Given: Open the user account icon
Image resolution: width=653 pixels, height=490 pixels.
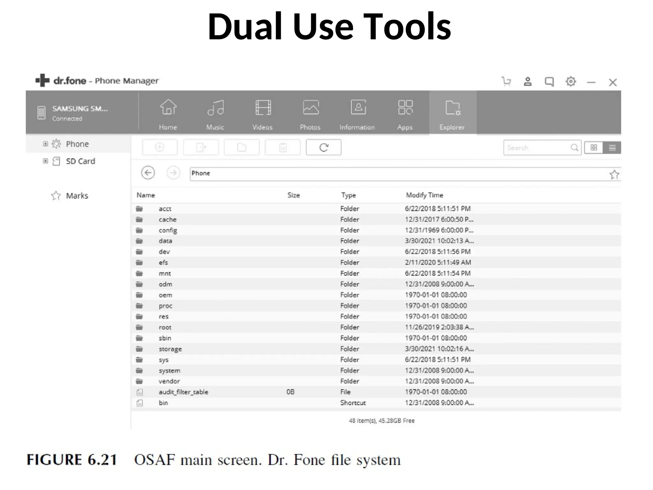Looking at the screenshot, I should [x=528, y=82].
